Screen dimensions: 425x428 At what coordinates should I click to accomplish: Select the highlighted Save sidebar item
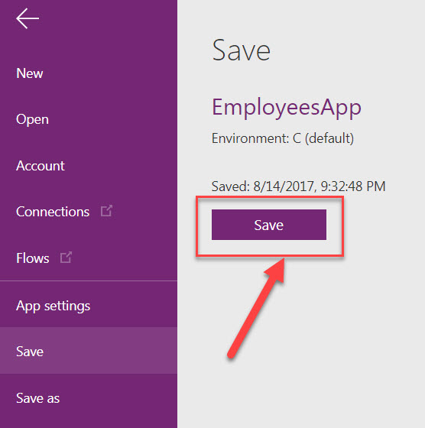tap(89, 351)
